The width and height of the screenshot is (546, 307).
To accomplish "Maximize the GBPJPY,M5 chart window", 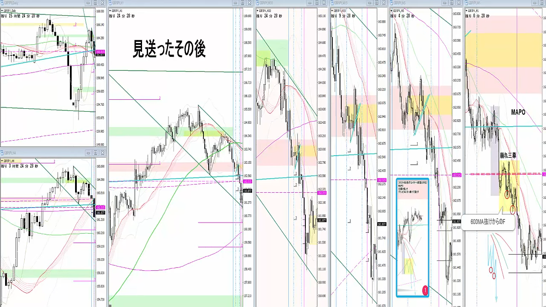I will pyautogui.click(x=453, y=3).
